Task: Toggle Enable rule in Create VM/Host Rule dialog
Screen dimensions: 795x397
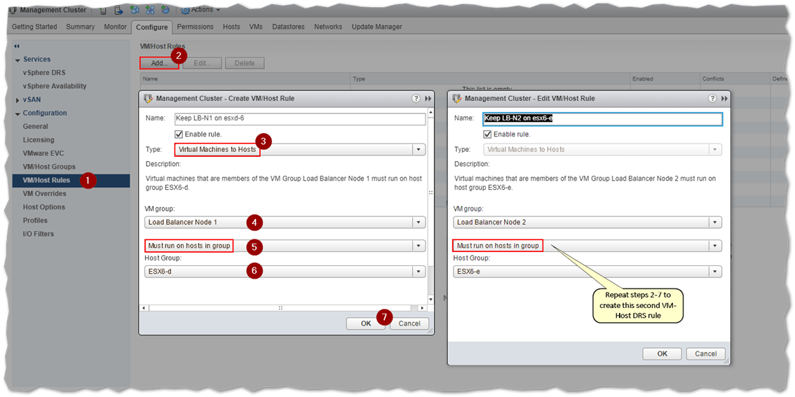Action: click(178, 134)
